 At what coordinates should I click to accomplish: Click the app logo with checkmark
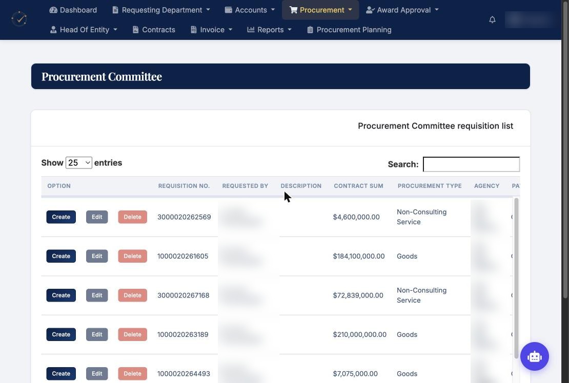click(19, 19)
